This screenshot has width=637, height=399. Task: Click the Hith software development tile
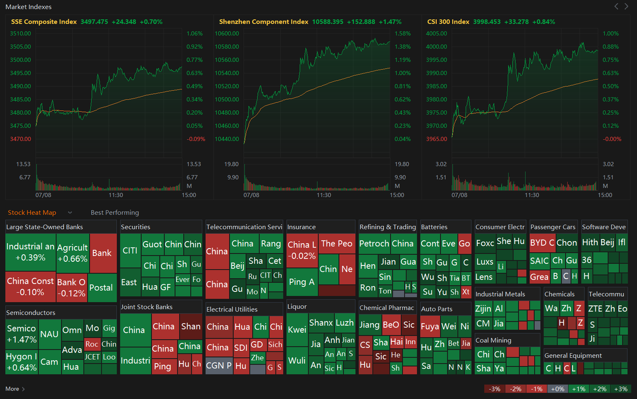590,242
